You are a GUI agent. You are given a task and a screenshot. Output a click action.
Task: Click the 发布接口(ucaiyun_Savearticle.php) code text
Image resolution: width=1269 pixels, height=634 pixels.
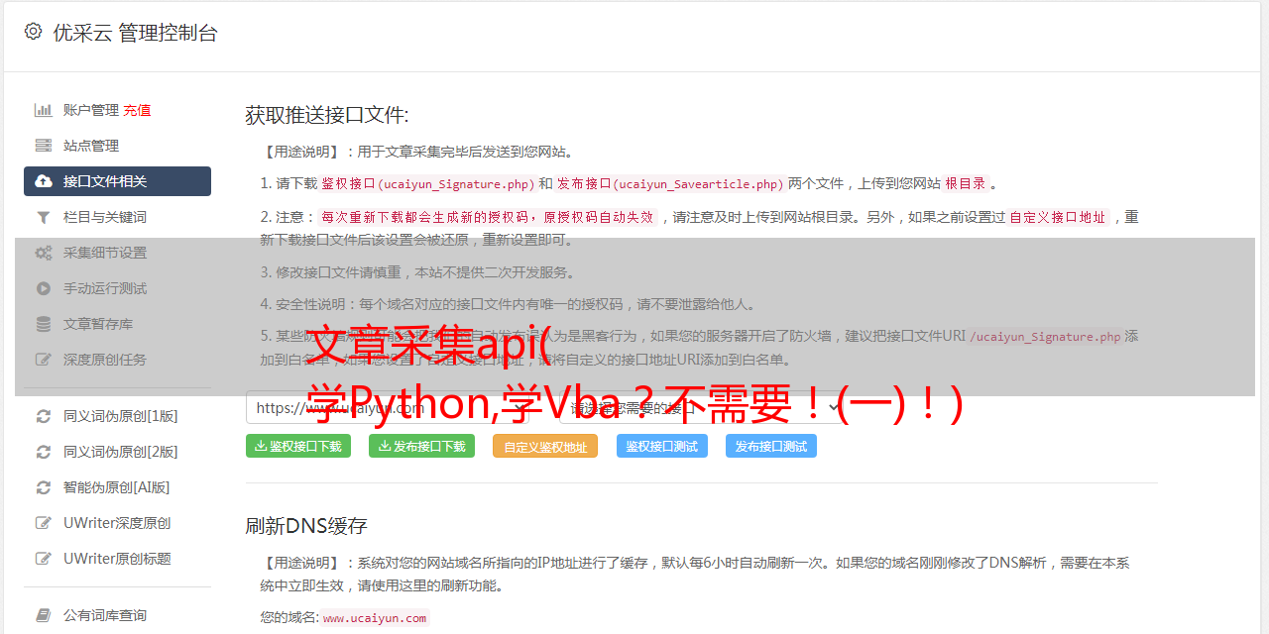tap(671, 183)
